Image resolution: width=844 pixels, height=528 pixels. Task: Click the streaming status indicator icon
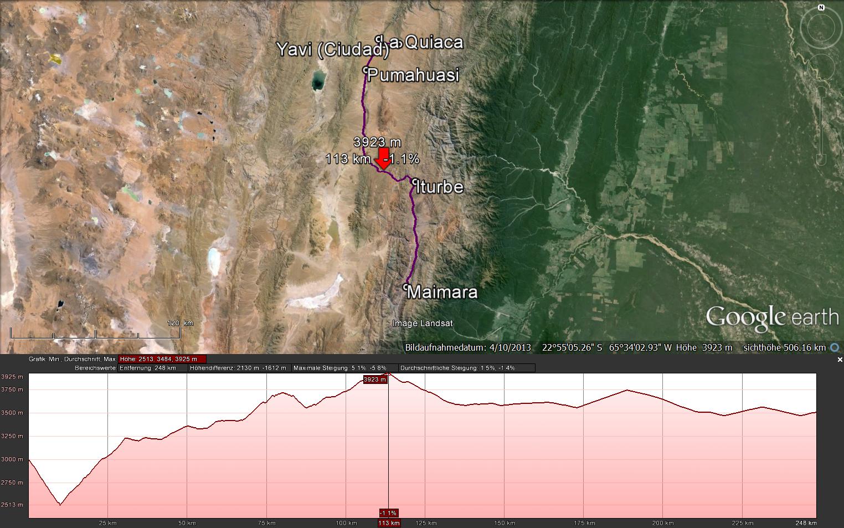(x=835, y=347)
